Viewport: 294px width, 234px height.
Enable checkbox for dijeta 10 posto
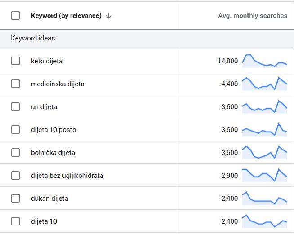(x=15, y=130)
